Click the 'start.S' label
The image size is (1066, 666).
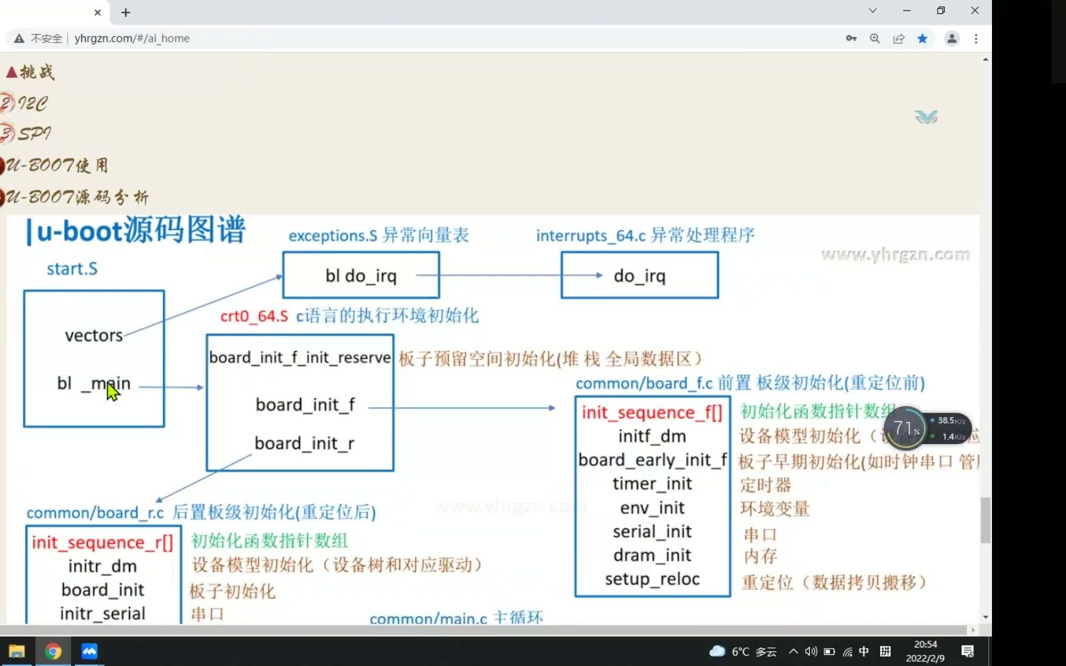72,269
